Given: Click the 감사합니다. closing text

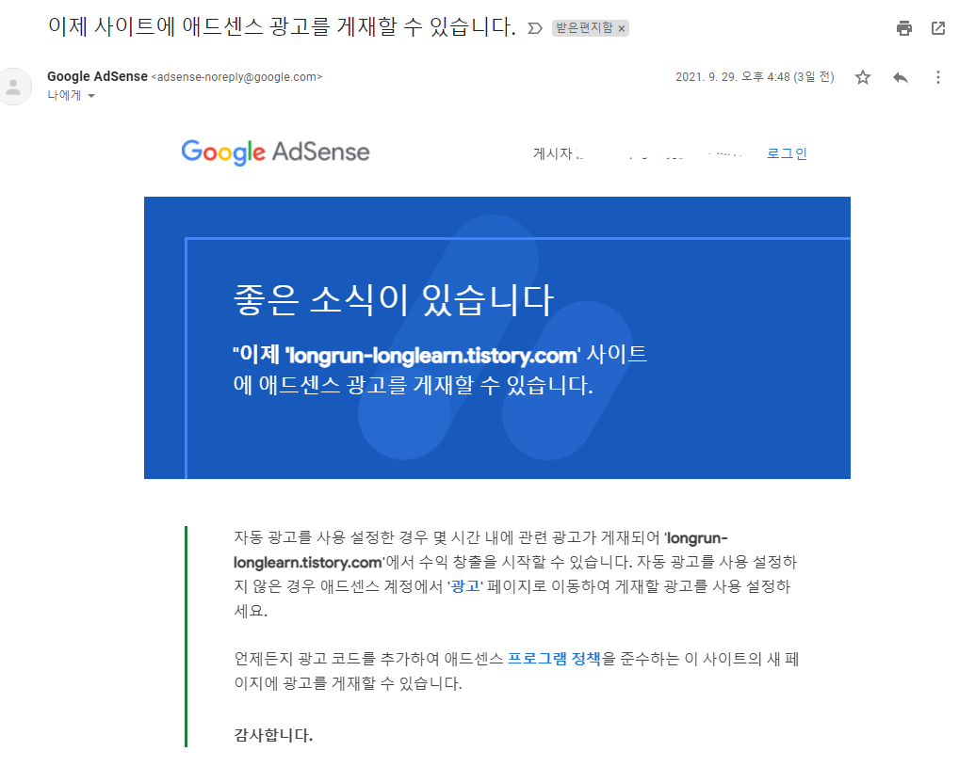Looking at the screenshot, I should point(273,735).
